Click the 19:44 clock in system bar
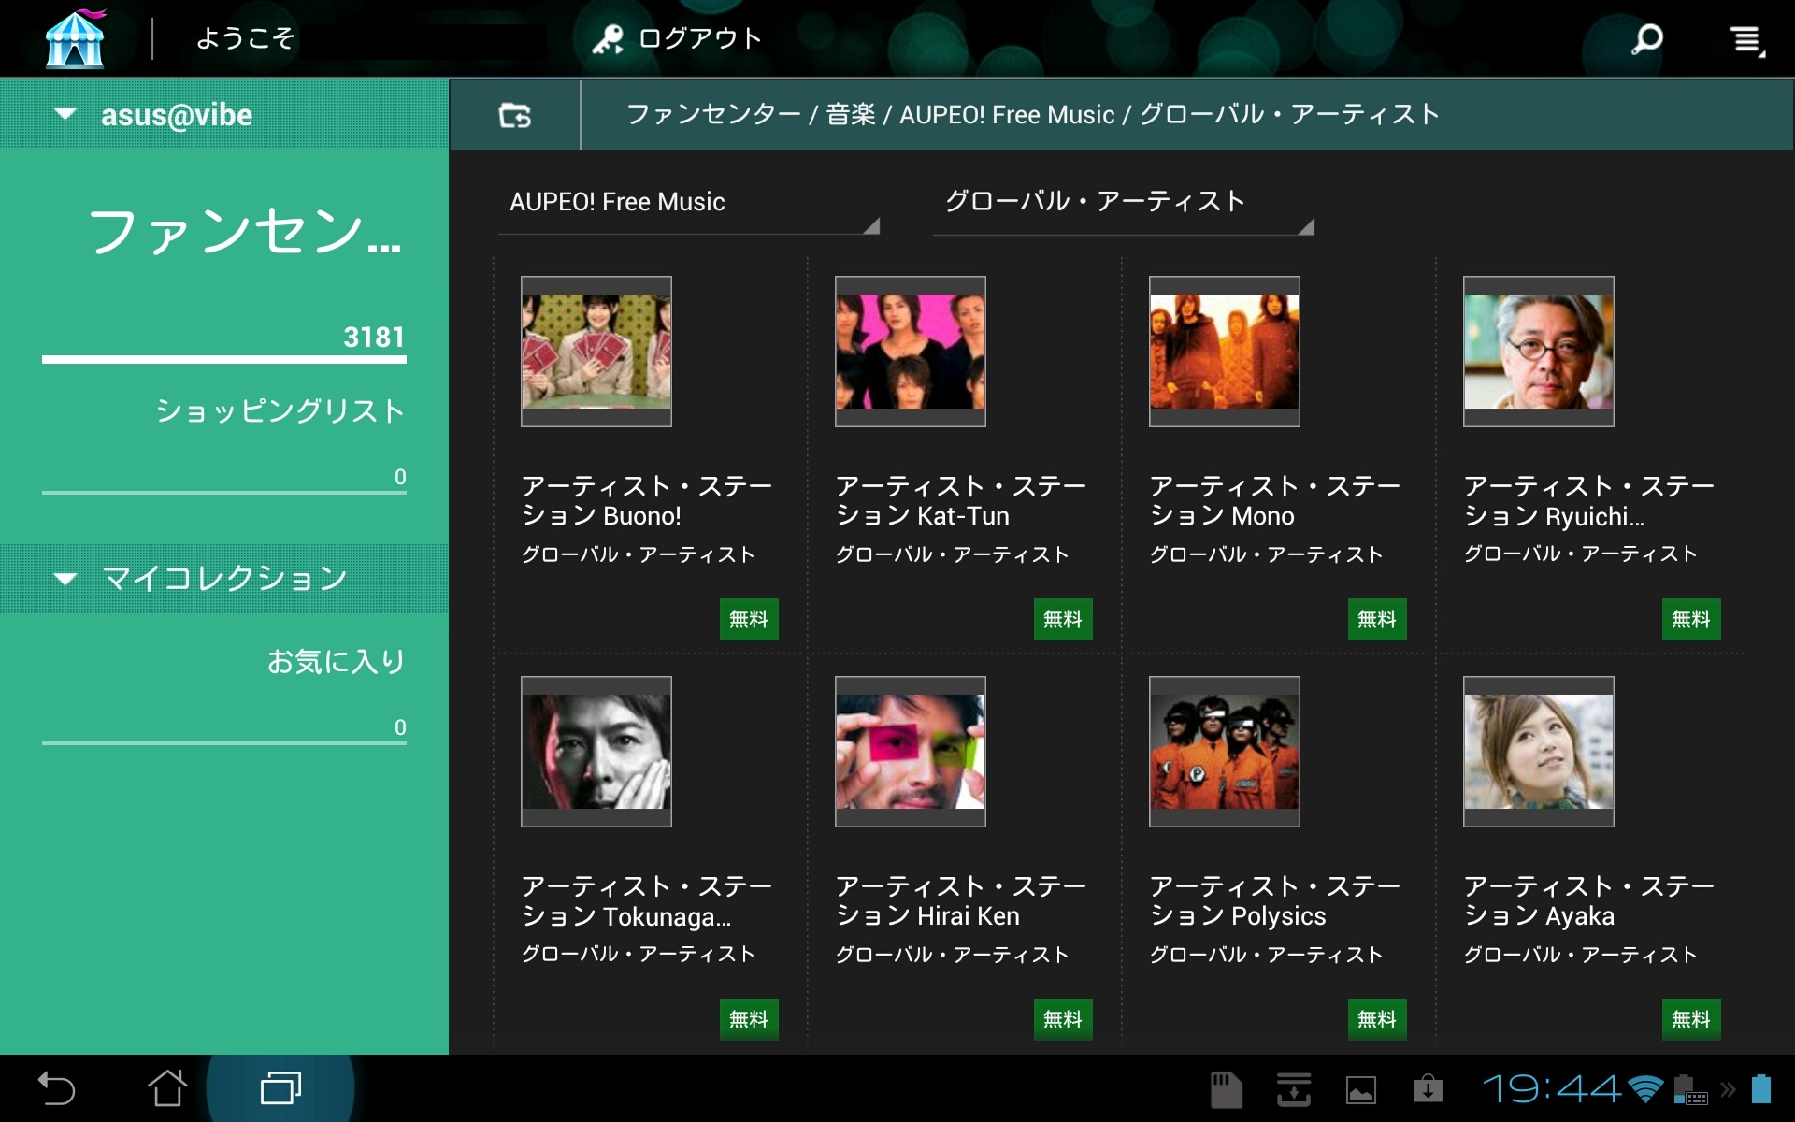Viewport: 1795px width, 1122px height. (x=1551, y=1088)
